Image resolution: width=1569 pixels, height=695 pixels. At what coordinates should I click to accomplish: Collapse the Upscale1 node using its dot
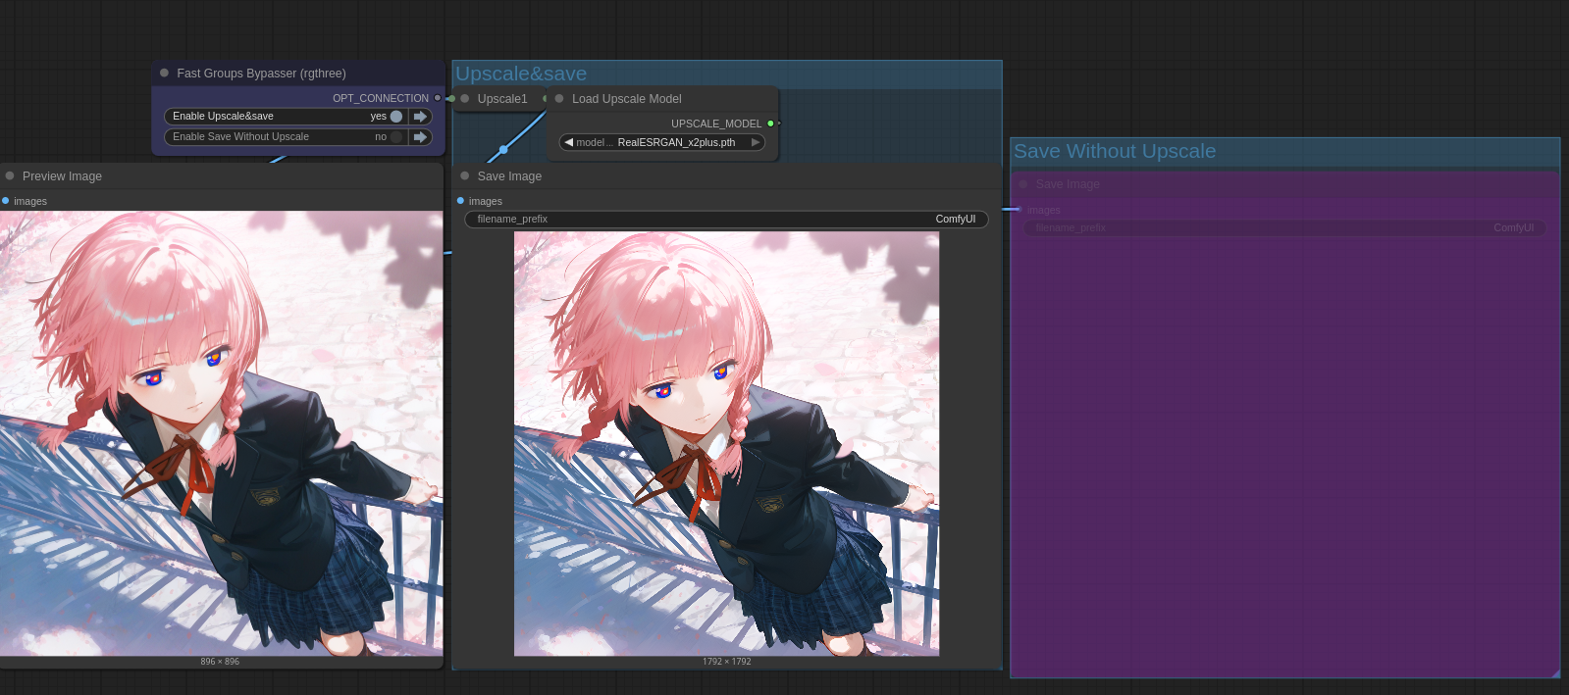465,98
